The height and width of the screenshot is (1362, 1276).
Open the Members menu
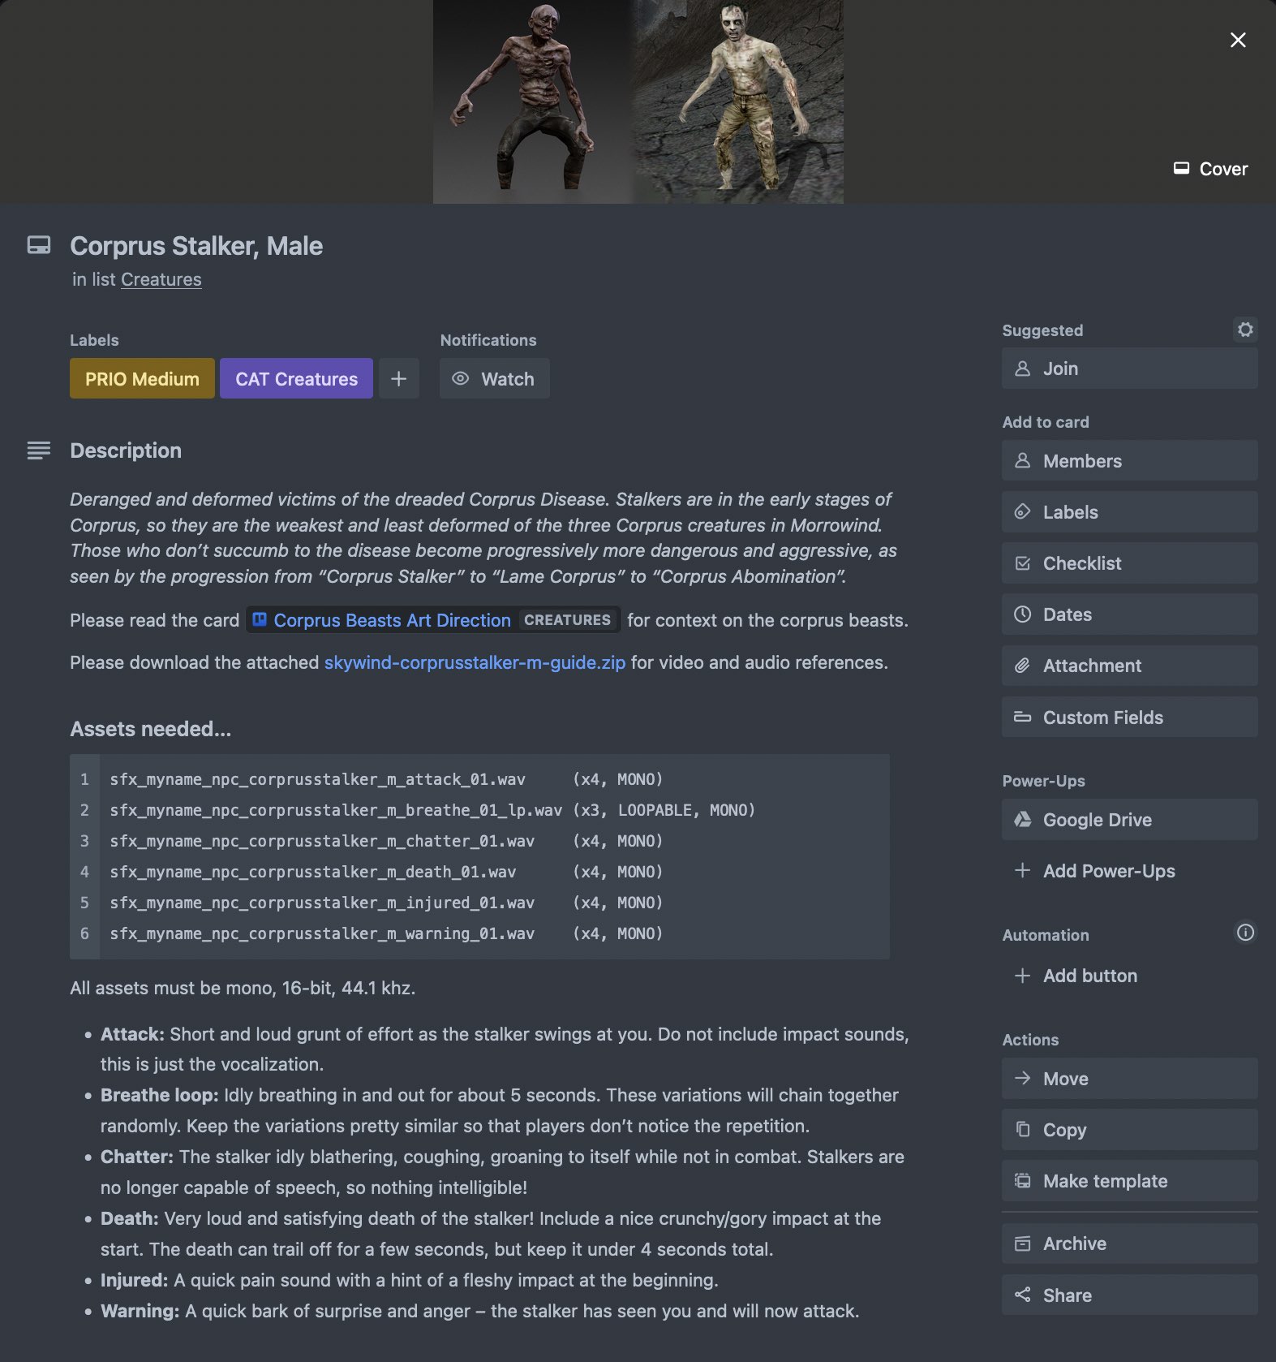(x=1129, y=461)
